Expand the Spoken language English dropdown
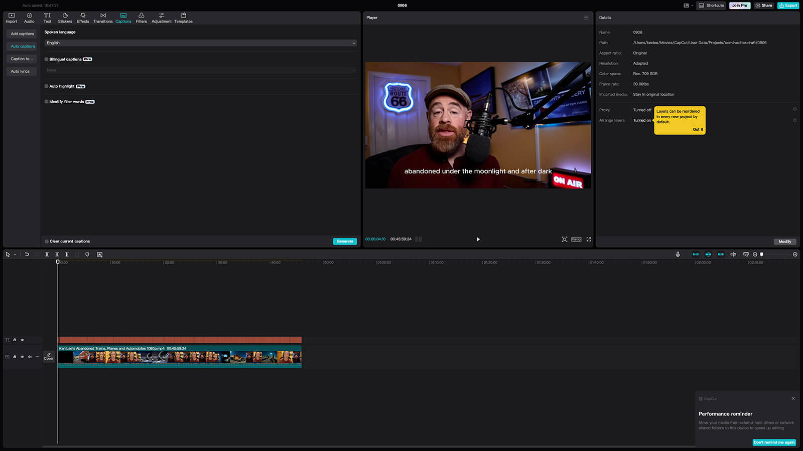The image size is (803, 451). coord(200,43)
